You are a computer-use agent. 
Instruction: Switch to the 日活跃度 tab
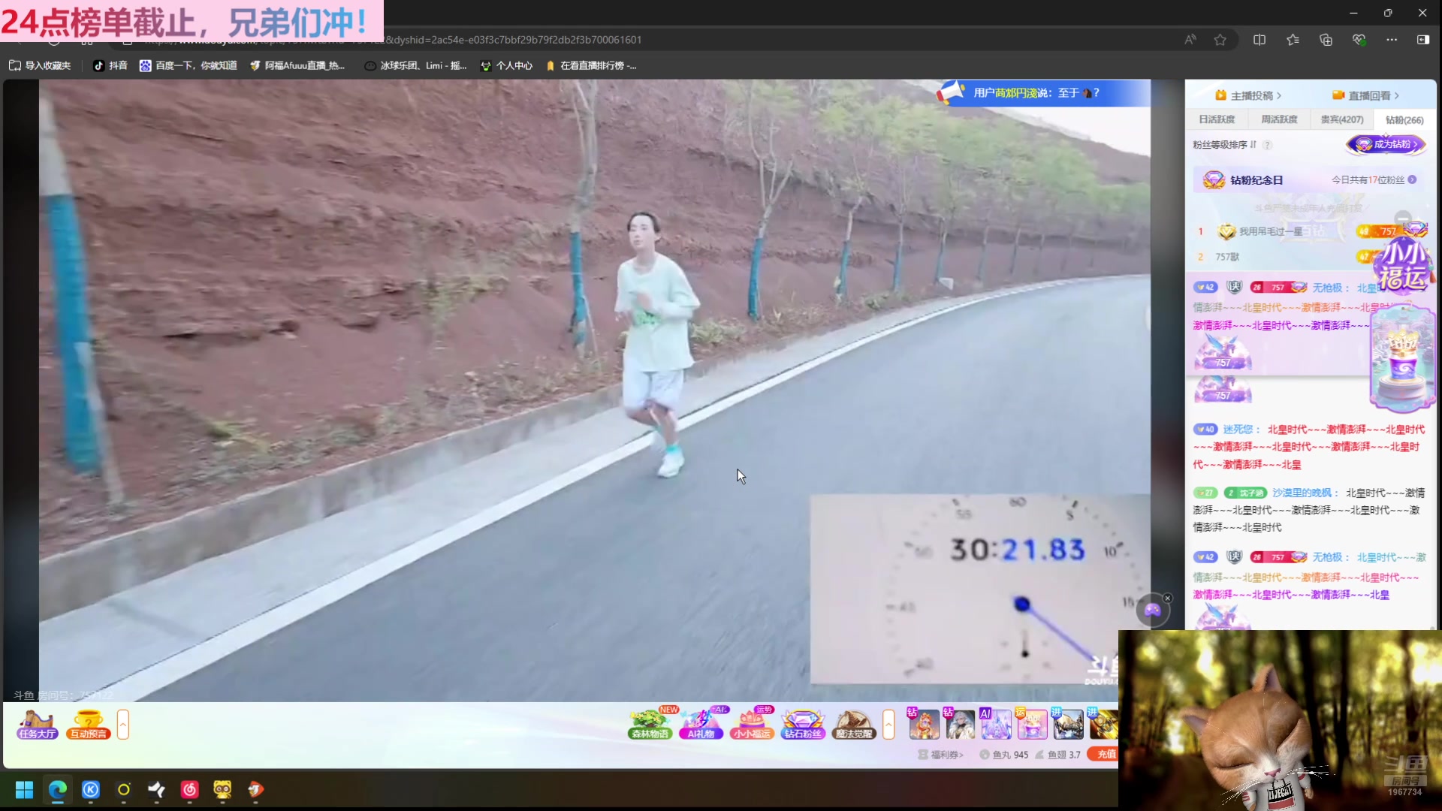1217,119
